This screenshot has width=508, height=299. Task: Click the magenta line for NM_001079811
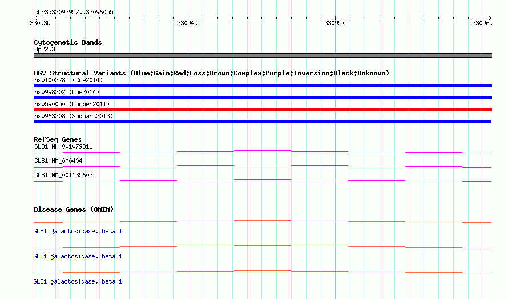[263, 152]
